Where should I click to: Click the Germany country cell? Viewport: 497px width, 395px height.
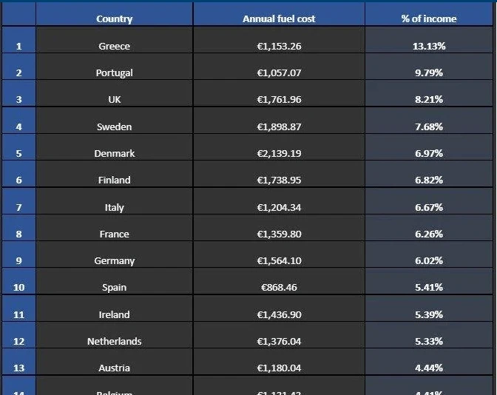(114, 260)
